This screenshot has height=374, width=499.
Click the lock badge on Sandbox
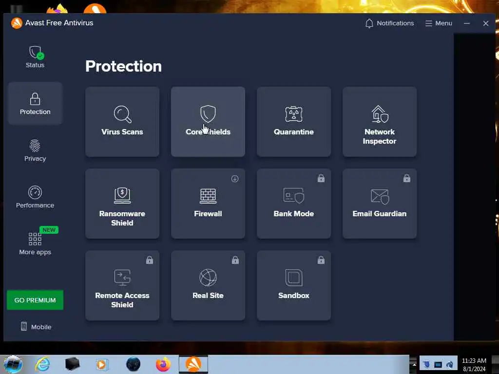(x=321, y=260)
